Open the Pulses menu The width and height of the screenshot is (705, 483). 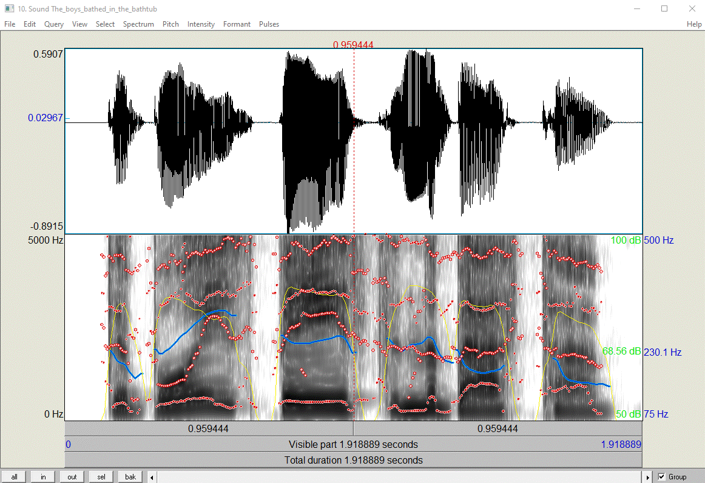pos(269,24)
